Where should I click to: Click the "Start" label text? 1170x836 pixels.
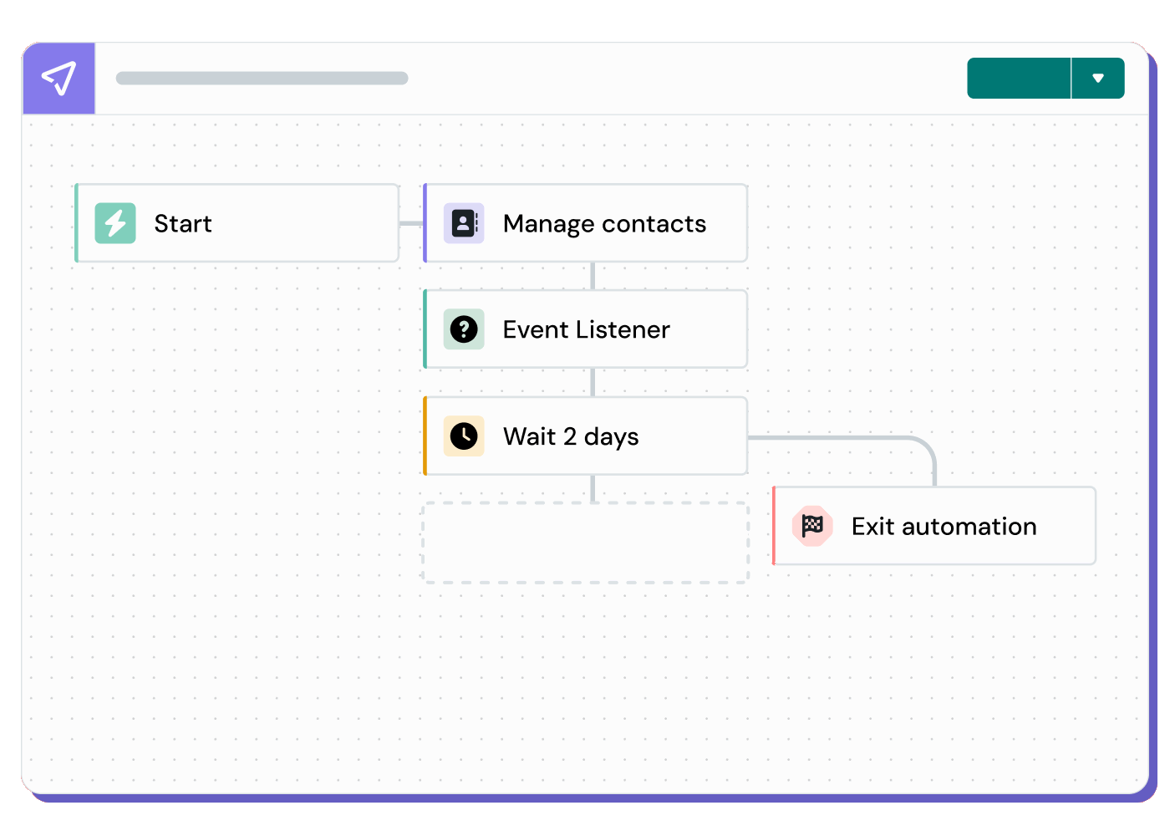tap(183, 224)
